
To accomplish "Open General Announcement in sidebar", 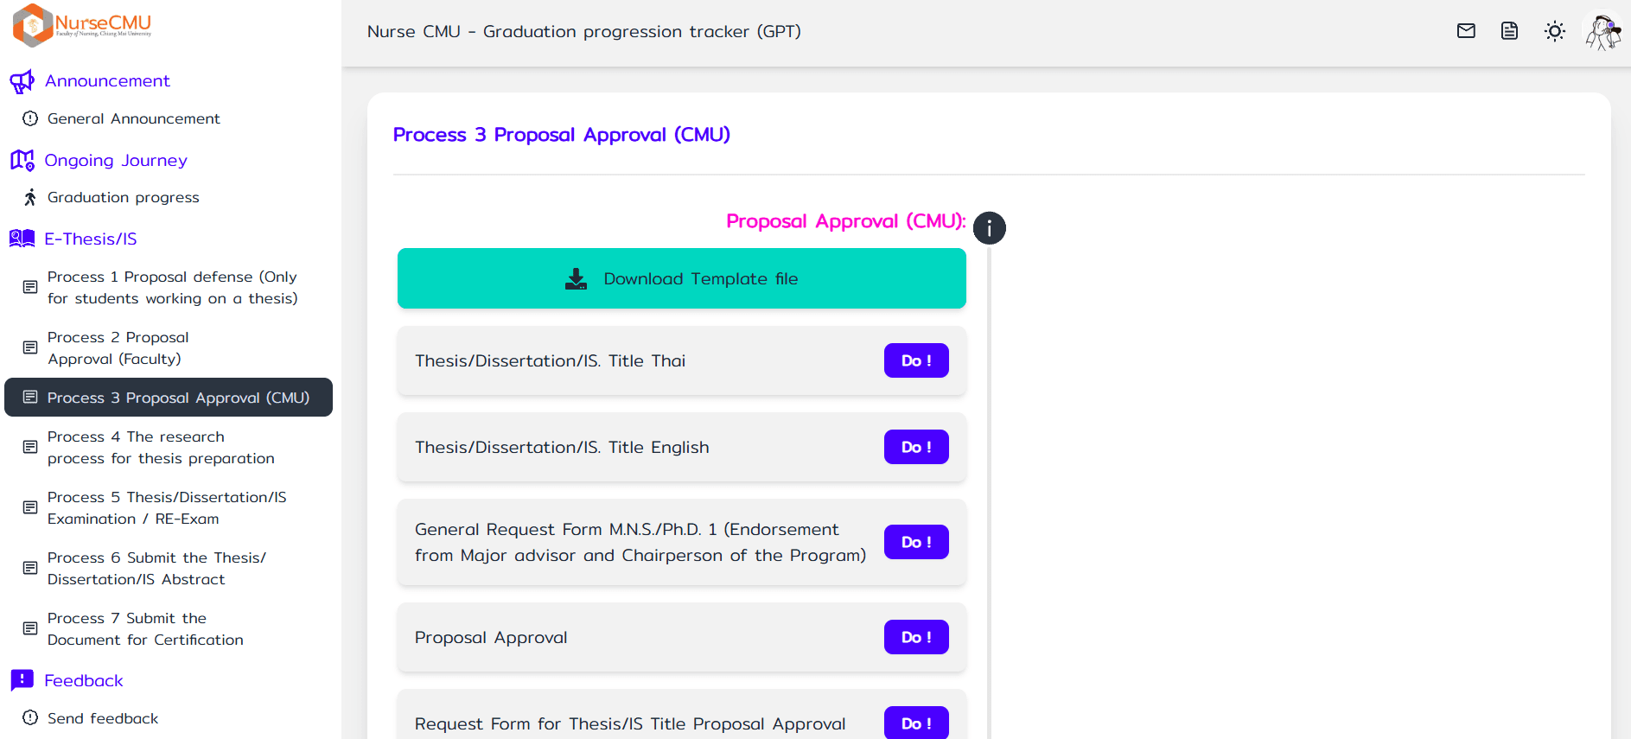I will 133,118.
